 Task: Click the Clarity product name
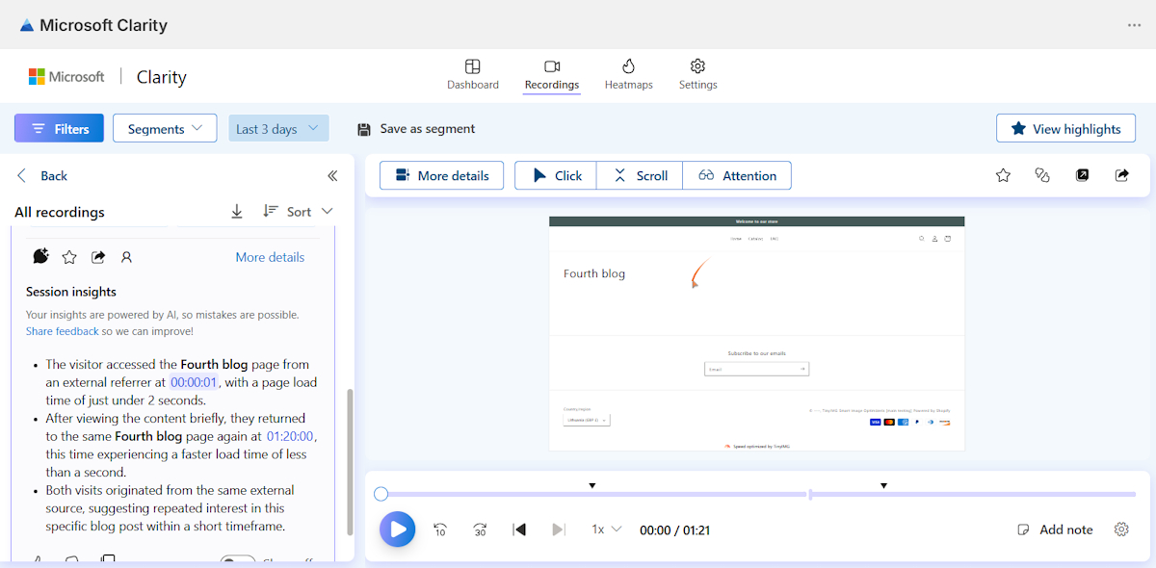[161, 77]
